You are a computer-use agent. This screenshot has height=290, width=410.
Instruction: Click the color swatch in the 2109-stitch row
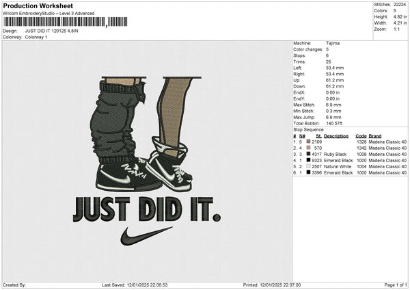click(308, 142)
